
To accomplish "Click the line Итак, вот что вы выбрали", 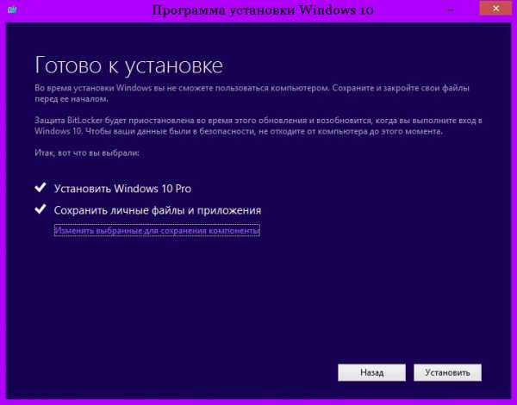I will (x=87, y=153).
